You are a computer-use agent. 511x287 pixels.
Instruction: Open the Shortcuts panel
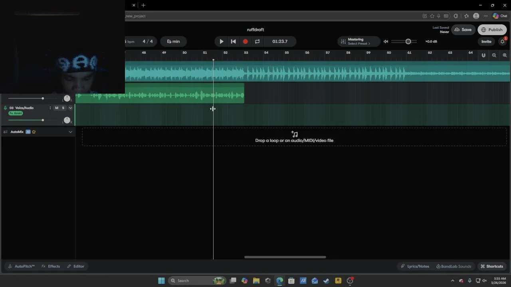tap(492, 266)
